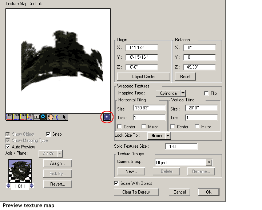Viewport: 262px width, 210px height.
Task: Click the Rotation X input field
Action: click(x=200, y=47)
